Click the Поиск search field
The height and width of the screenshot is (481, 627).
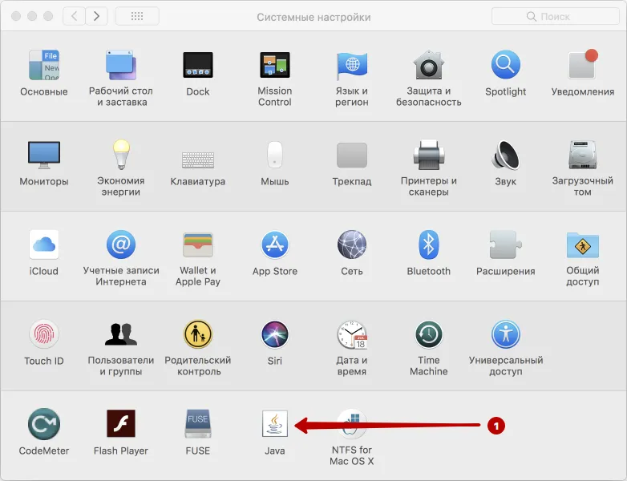click(x=555, y=16)
